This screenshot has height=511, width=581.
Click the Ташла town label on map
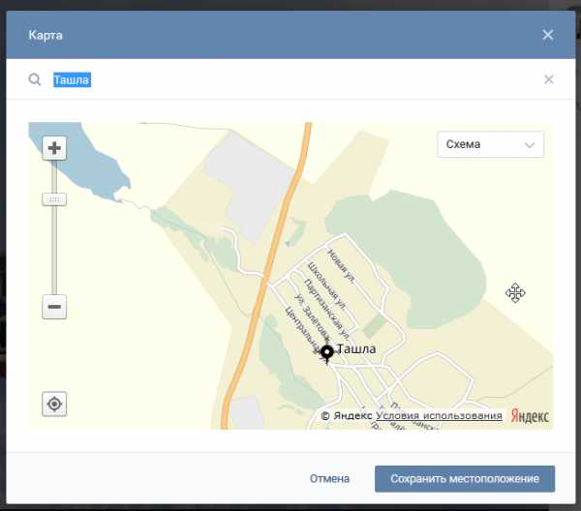click(356, 348)
